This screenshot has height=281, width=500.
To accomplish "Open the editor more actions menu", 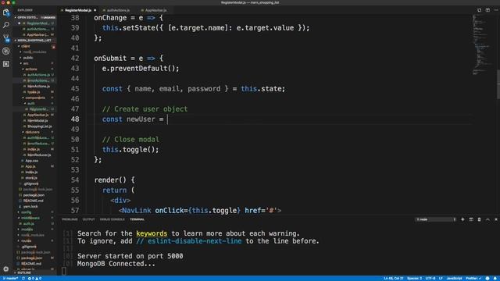I will tap(496, 10).
